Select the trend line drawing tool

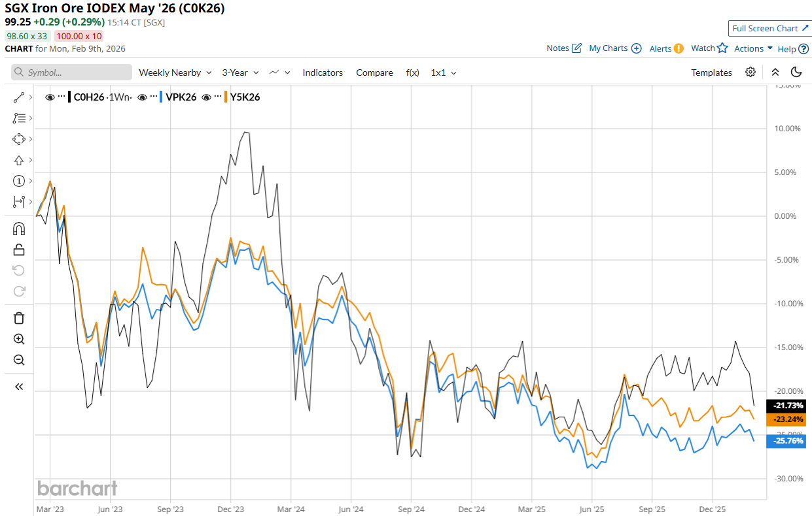[18, 97]
